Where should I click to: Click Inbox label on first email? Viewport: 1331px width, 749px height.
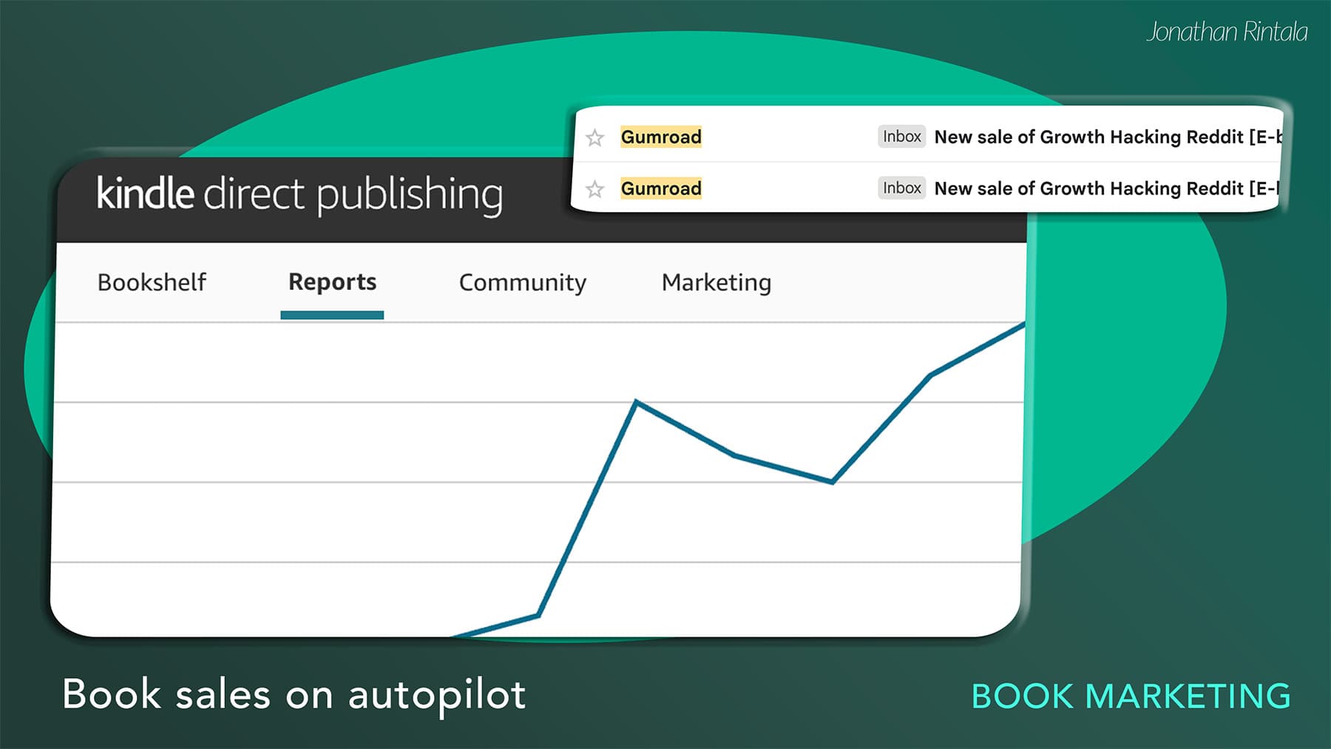pos(901,137)
